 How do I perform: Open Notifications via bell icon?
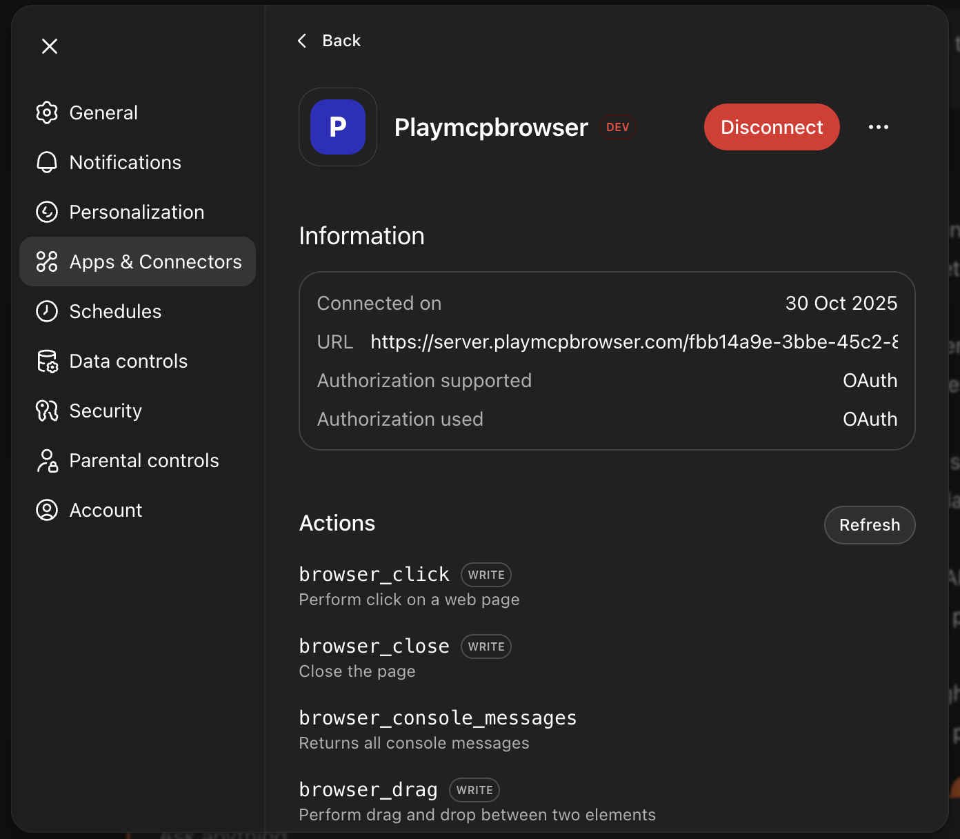pos(47,162)
